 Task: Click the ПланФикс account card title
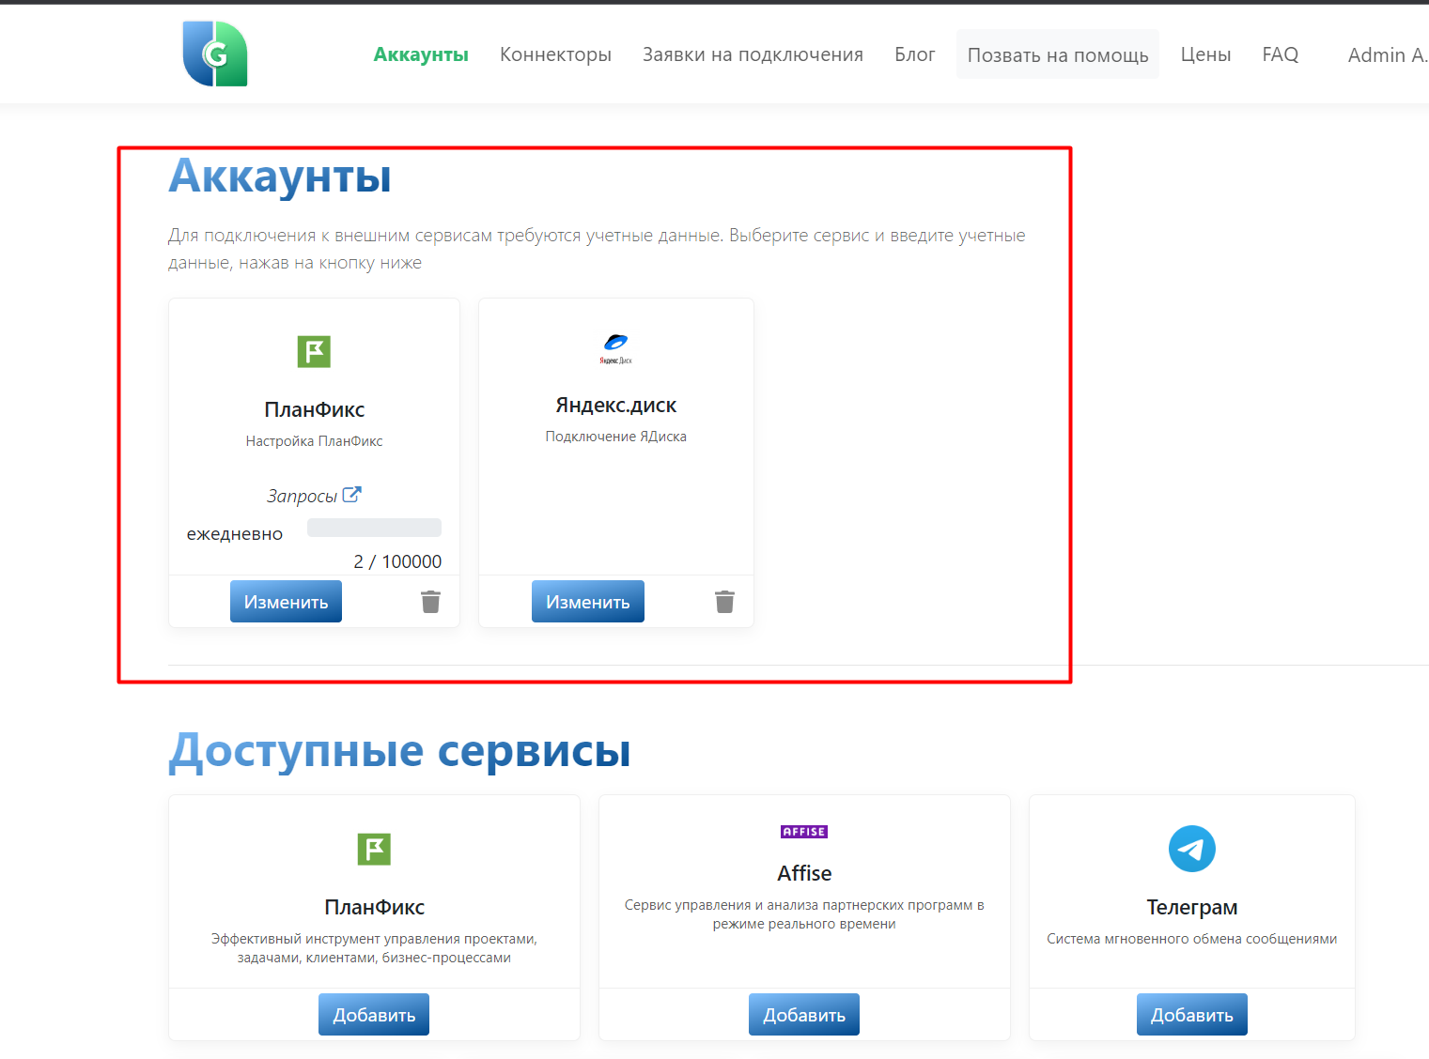pos(314,409)
